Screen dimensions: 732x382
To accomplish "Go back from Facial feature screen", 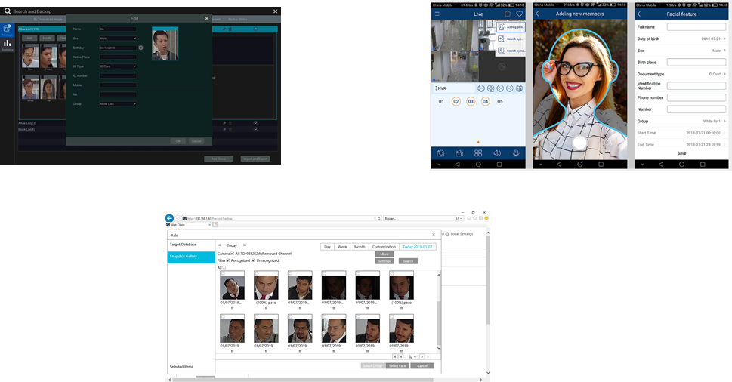I will [x=639, y=14].
